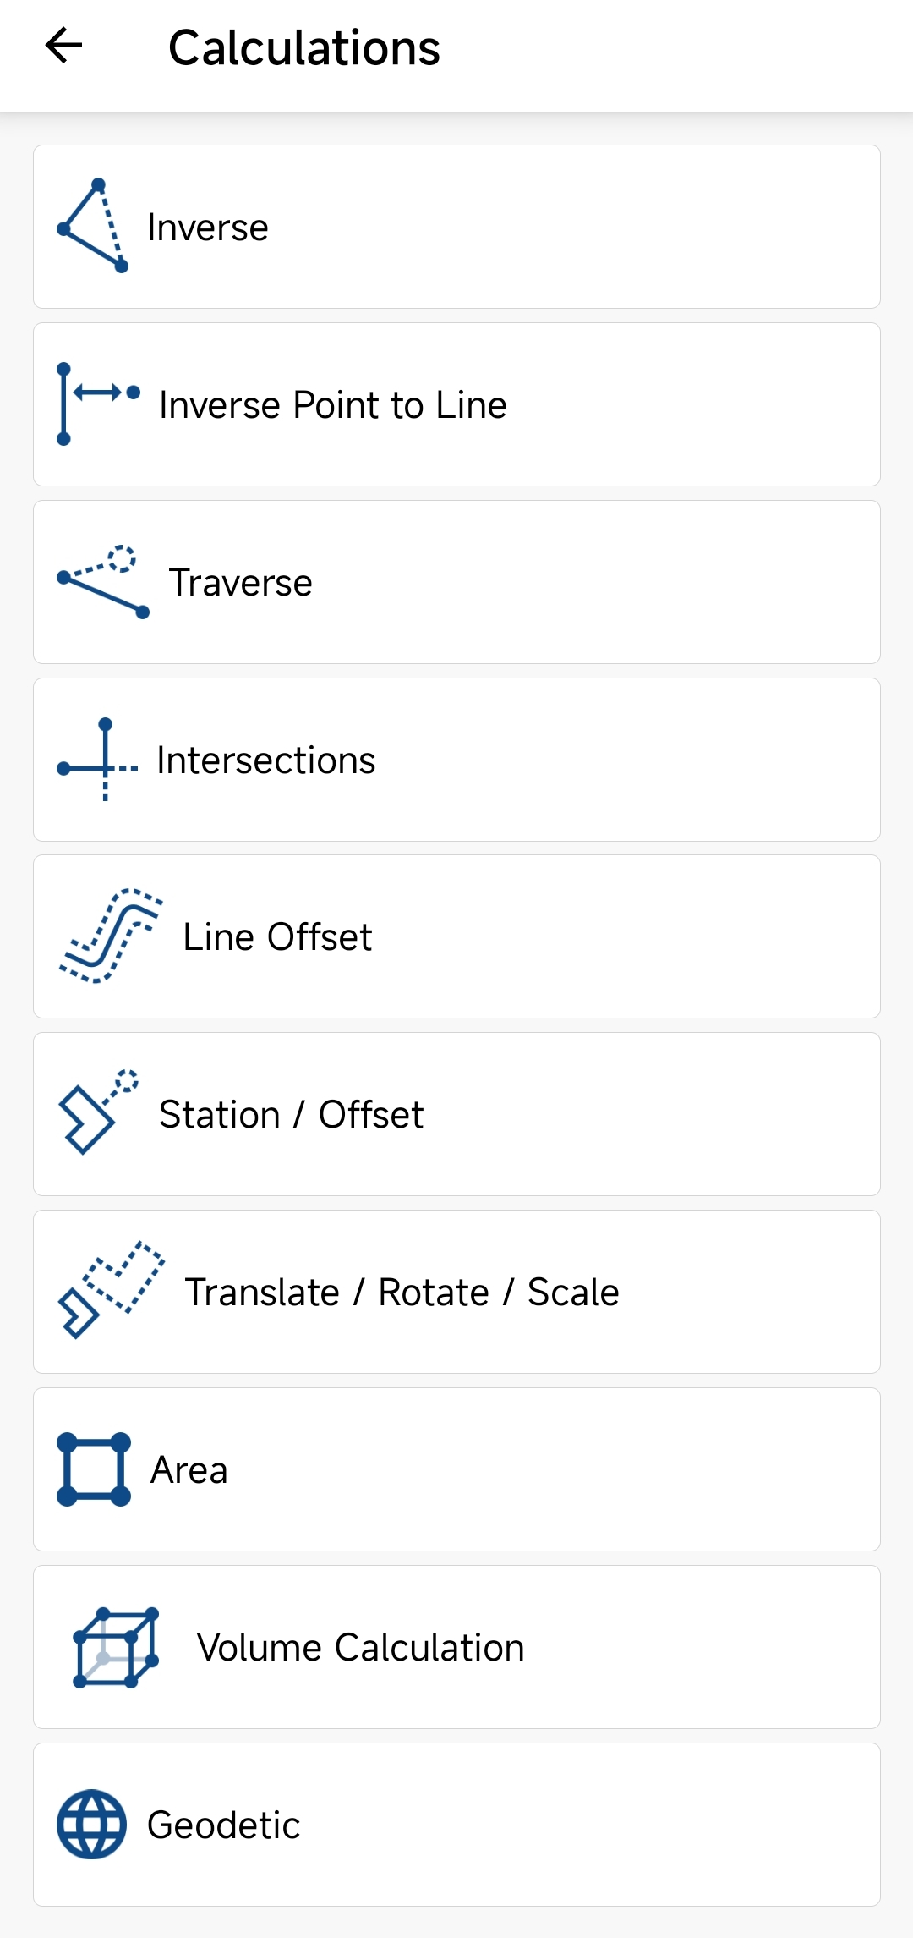This screenshot has width=913, height=1938.
Task: Click the Inverse Point to Line icon
Action: click(x=98, y=404)
